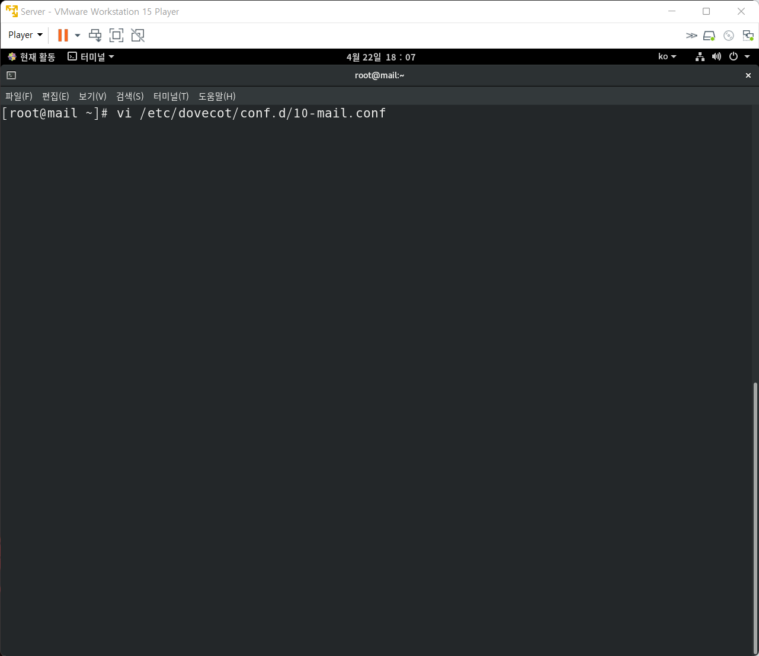
Task: Enter full screen mode
Action: [117, 36]
